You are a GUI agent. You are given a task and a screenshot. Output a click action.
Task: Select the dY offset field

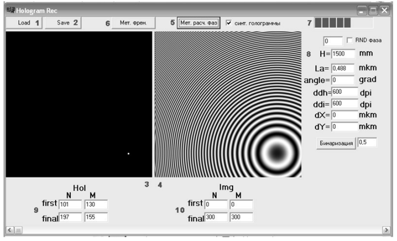[345, 126]
